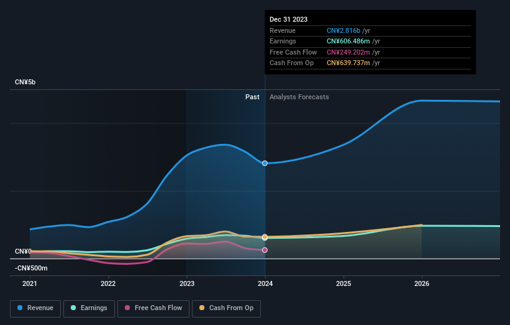Click the orange Cash From Op data point
The width and height of the screenshot is (510, 325).
[x=265, y=237]
